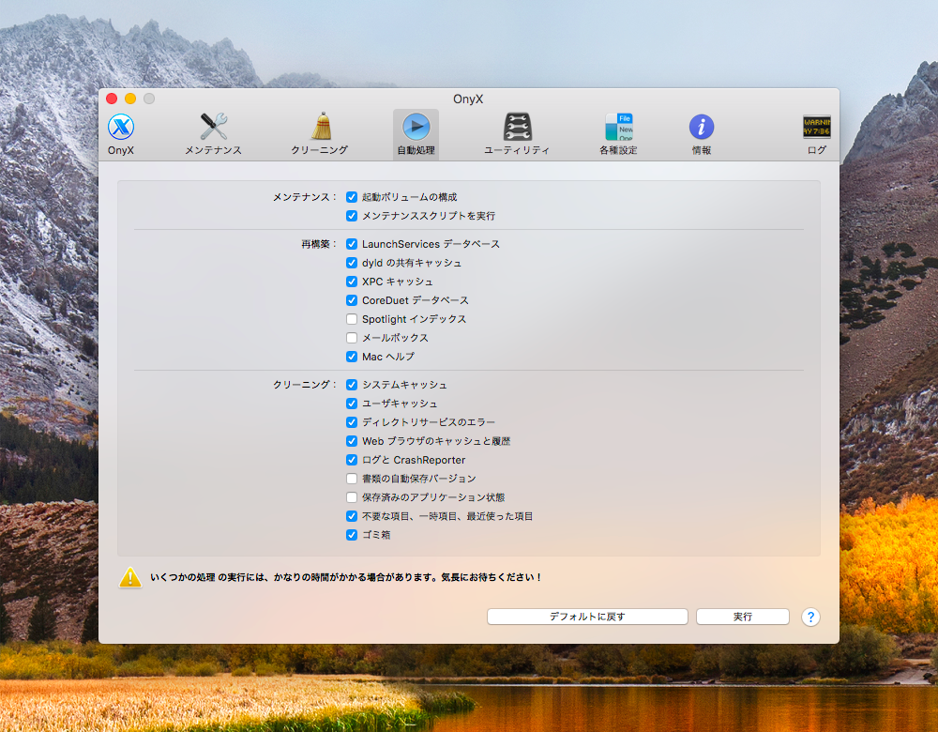Toggle 不要な項目、一時項目、最近使った項目 checkbox
938x732 pixels.
[x=352, y=516]
